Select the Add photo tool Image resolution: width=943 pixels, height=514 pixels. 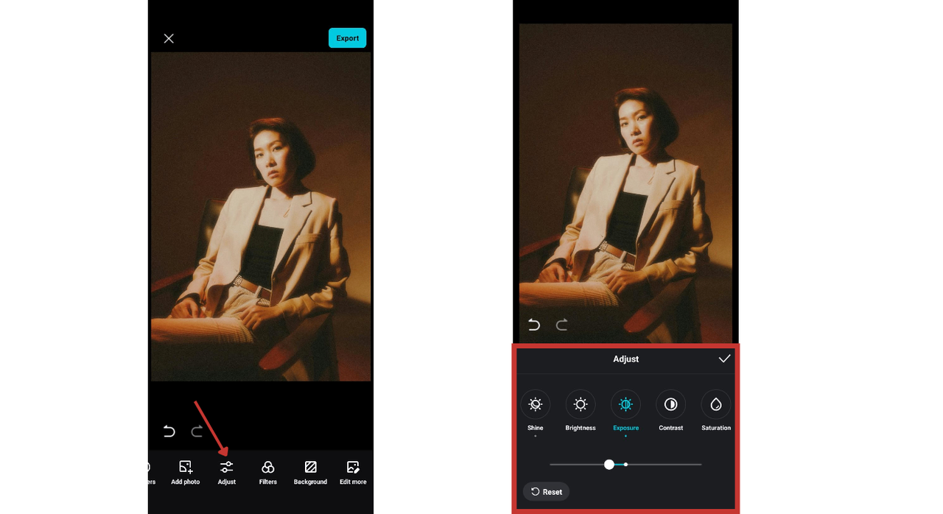[x=186, y=472]
